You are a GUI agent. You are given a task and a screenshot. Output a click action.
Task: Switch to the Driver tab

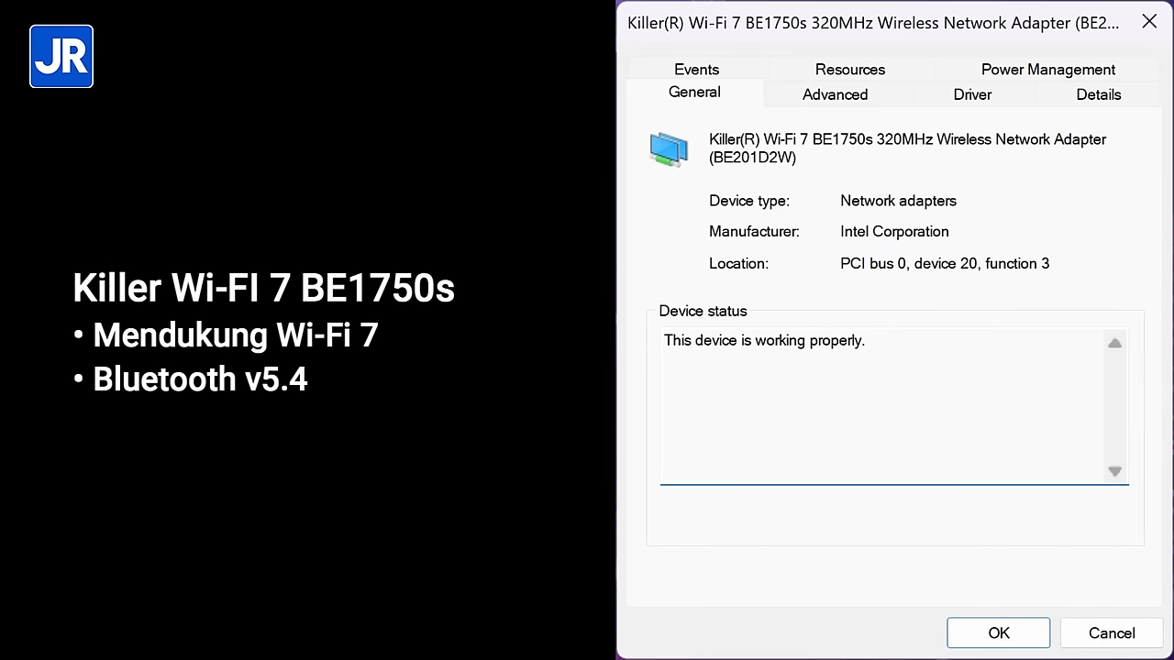[972, 94]
